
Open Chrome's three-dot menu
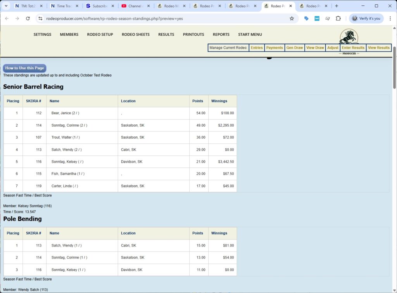391,18
